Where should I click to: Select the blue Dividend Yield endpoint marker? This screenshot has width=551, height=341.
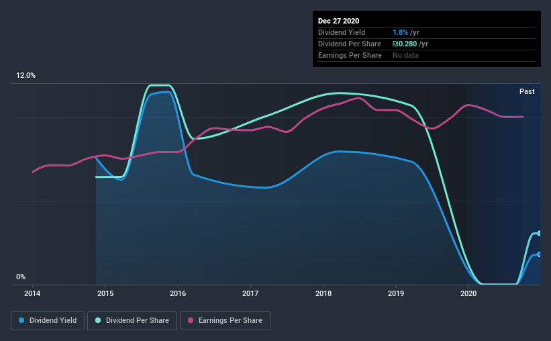click(x=539, y=254)
